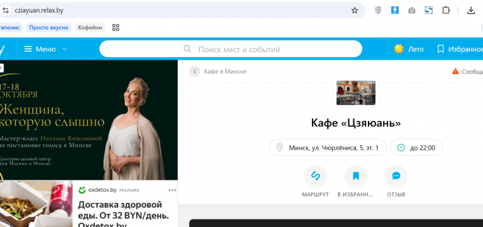Go back using the round arrow button
This screenshot has width=483, height=227.
[x=195, y=72]
